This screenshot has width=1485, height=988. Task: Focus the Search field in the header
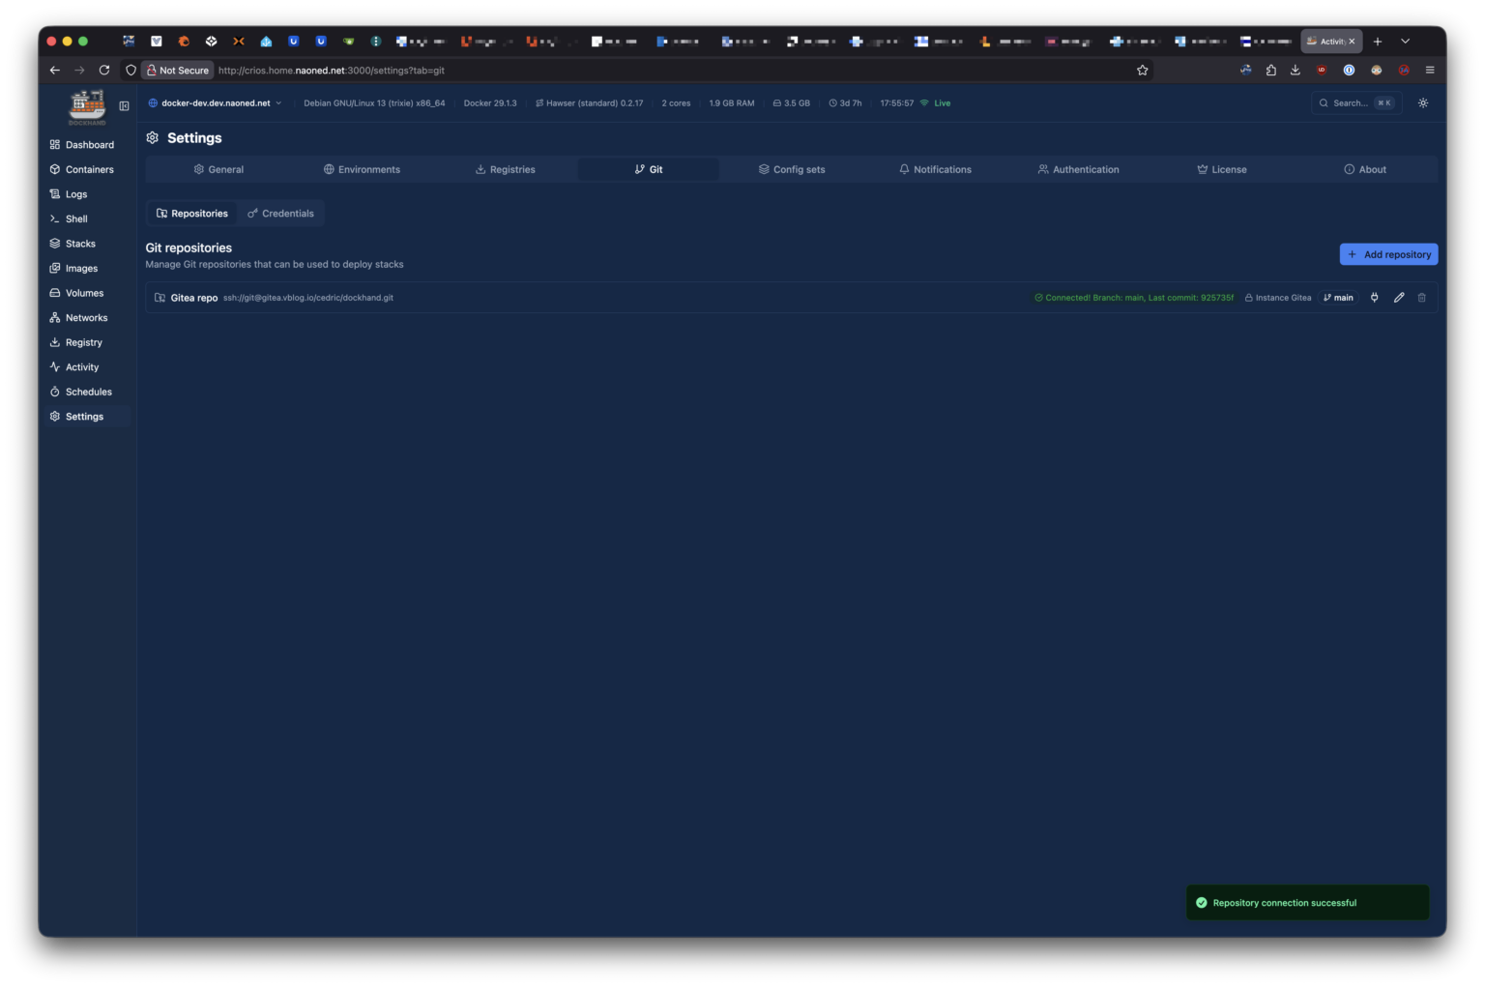(1350, 103)
